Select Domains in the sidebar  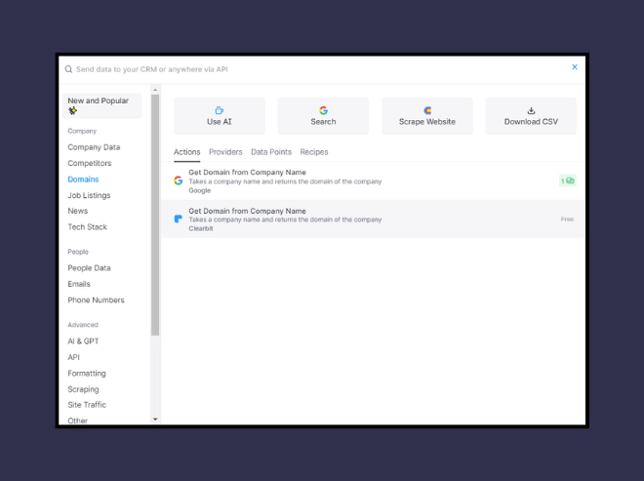[x=83, y=180]
